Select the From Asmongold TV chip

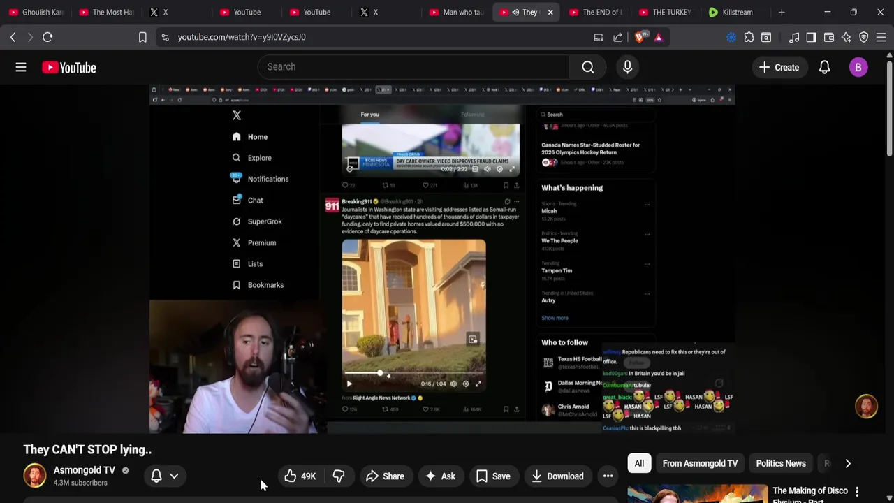click(x=700, y=463)
